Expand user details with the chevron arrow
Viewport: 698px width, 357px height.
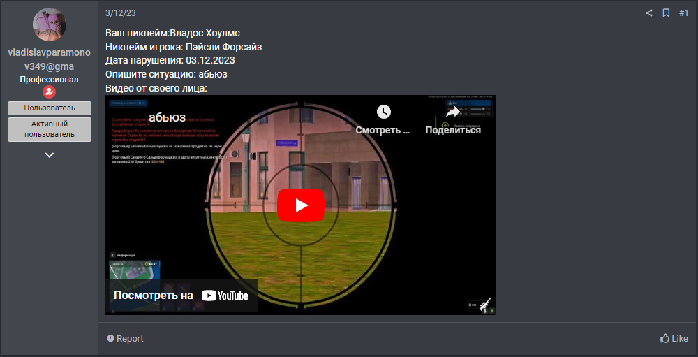[49, 155]
